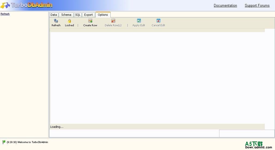
Task: Toggle the Locked padlock icon
Action: (x=69, y=21)
